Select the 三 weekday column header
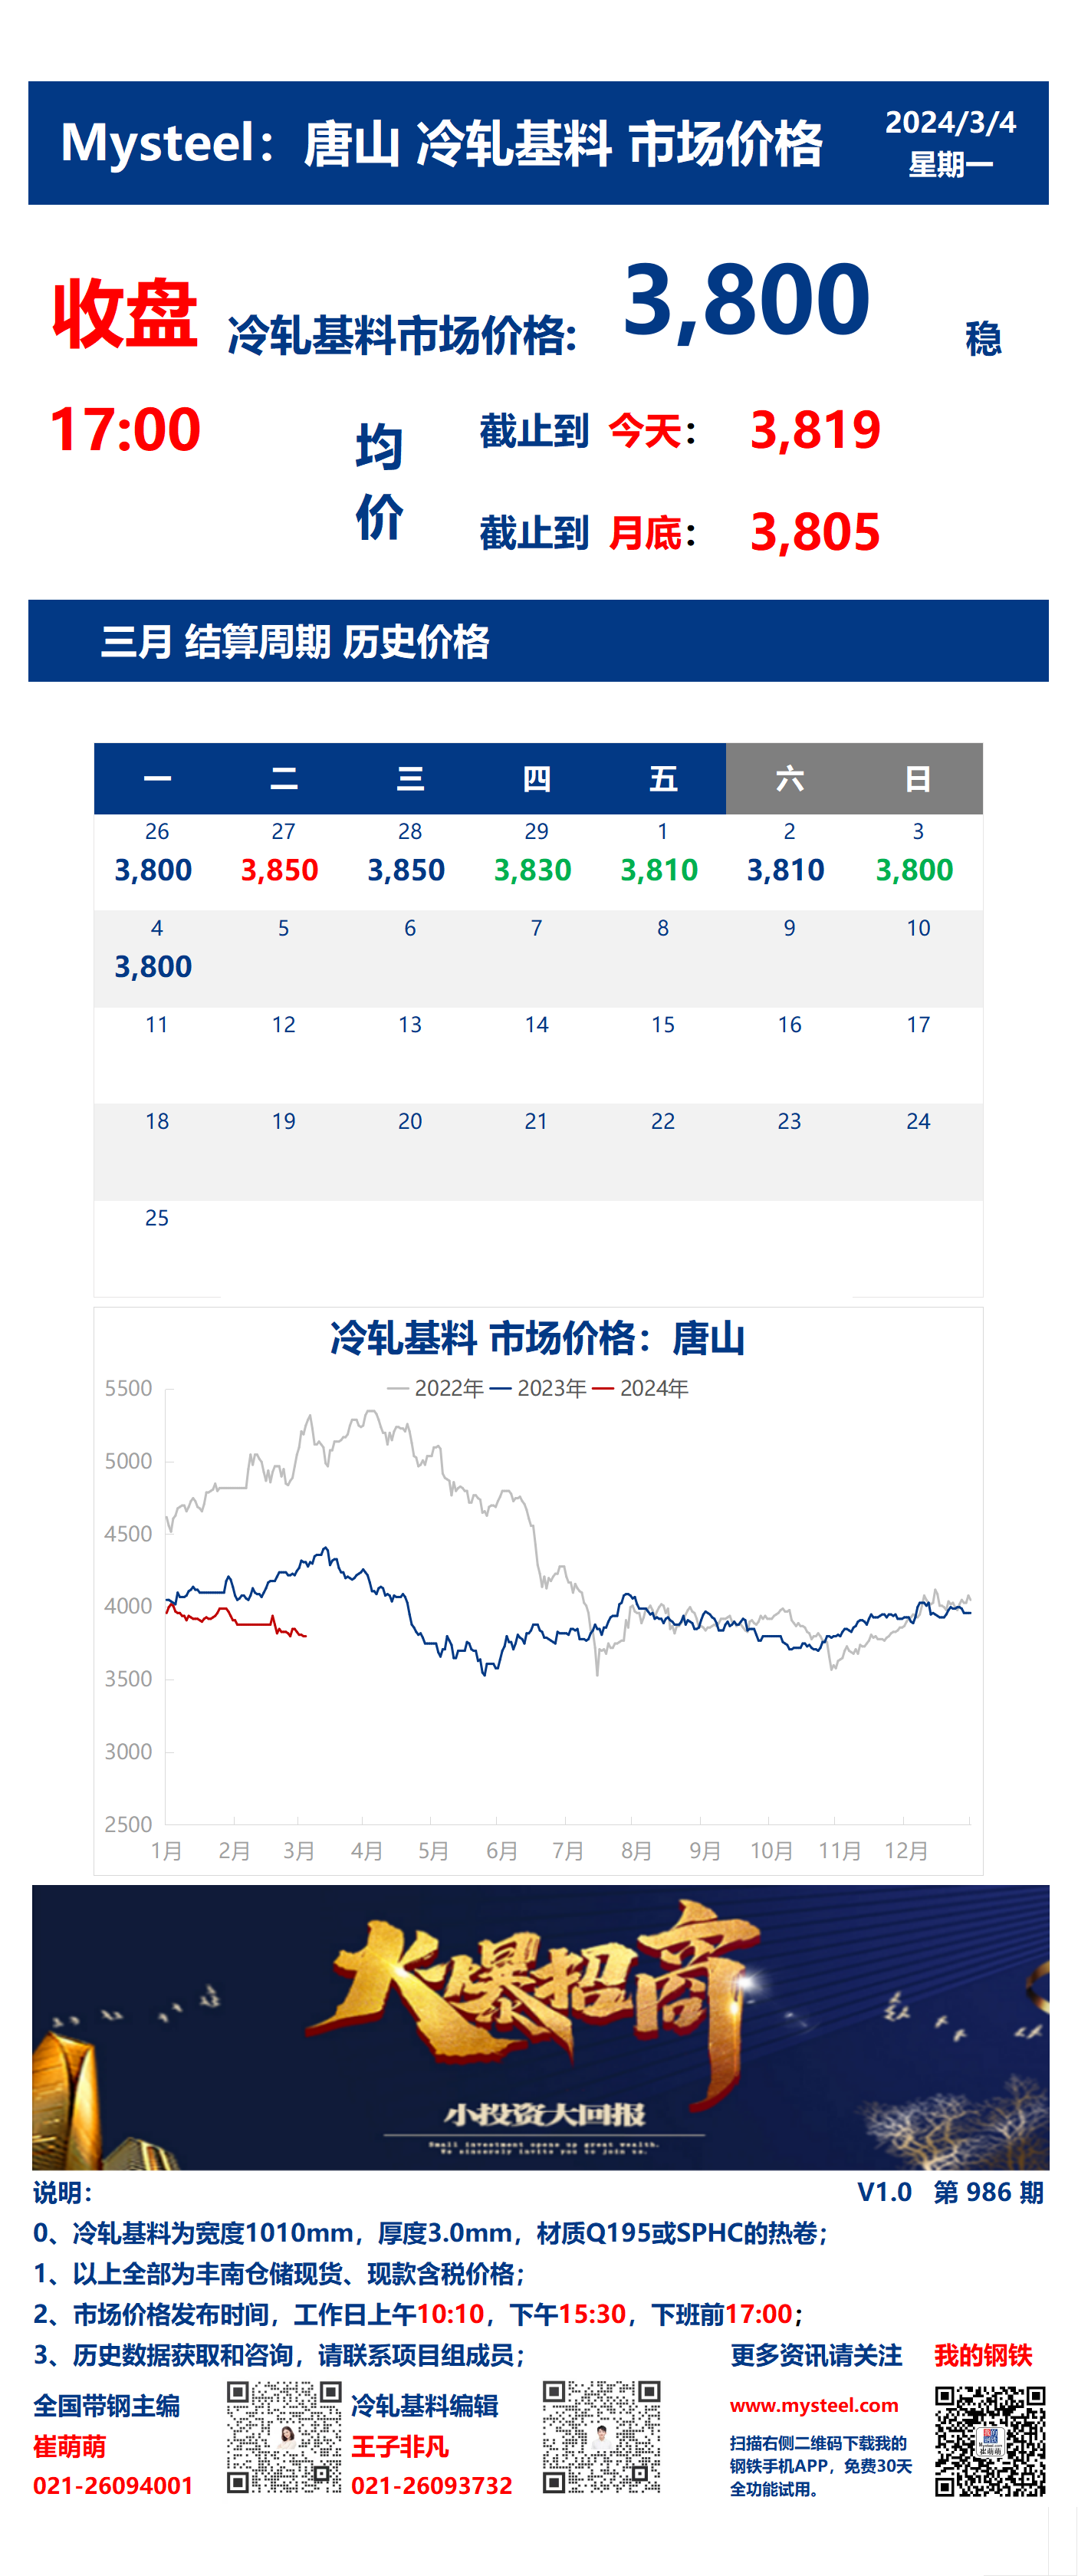This screenshot has width=1078, height=2576. [x=410, y=778]
